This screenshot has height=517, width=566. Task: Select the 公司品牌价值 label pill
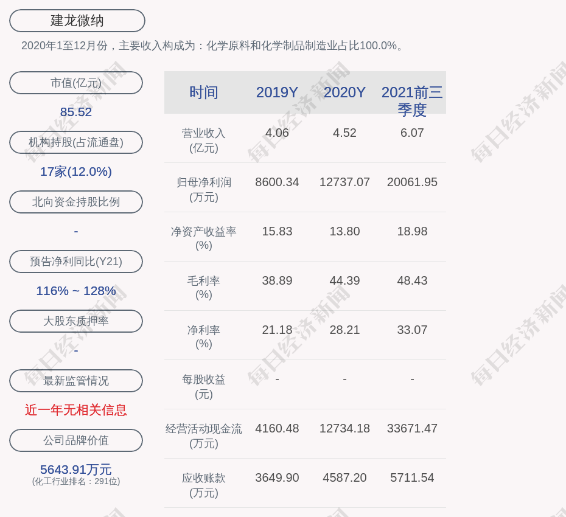(76, 440)
